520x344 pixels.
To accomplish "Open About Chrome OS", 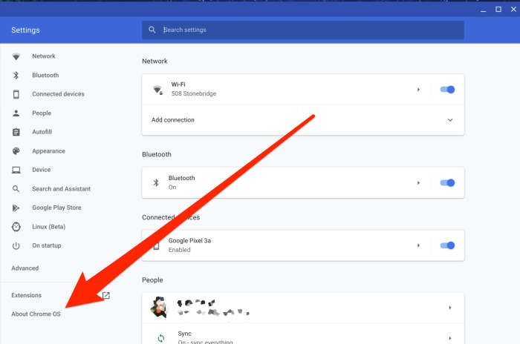I will (36, 314).
